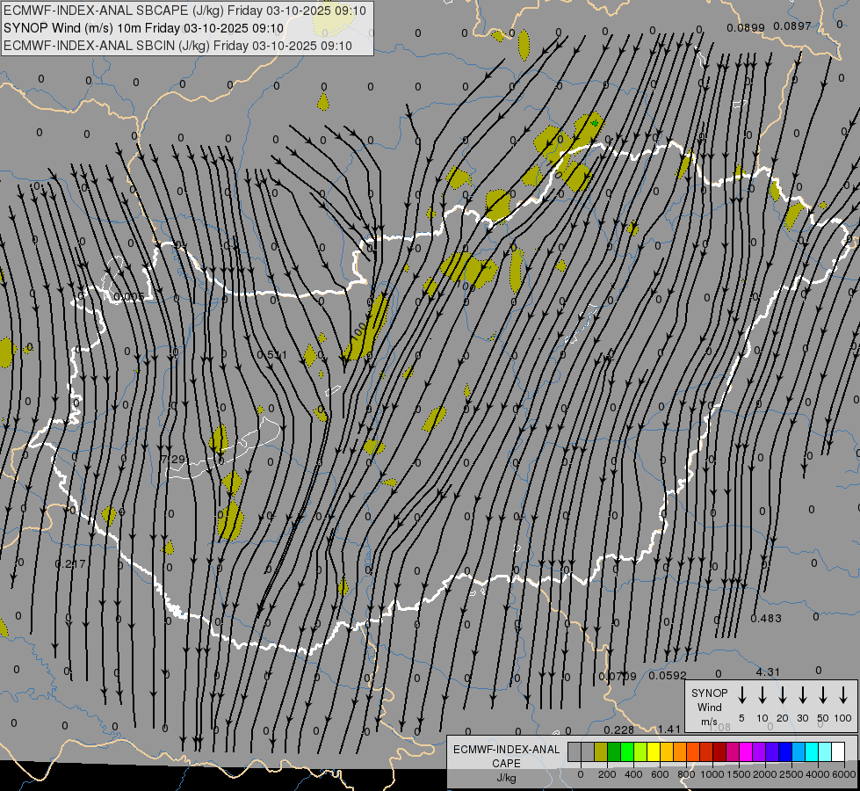Click the 5 m/s wind arrow in legend
The image size is (860, 791).
point(742,695)
